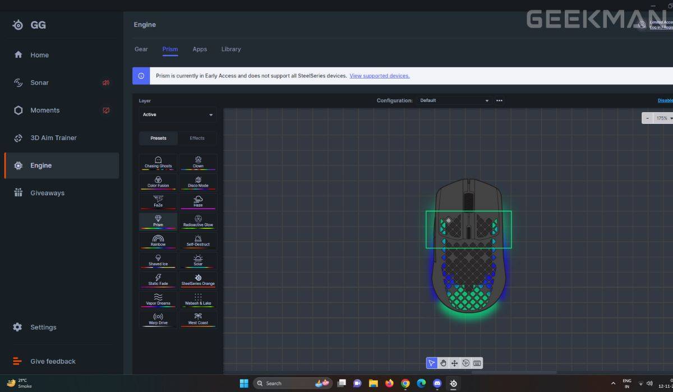Screen dimensions: 673x392
Task: Switch to the Gear tab
Action: [141, 49]
